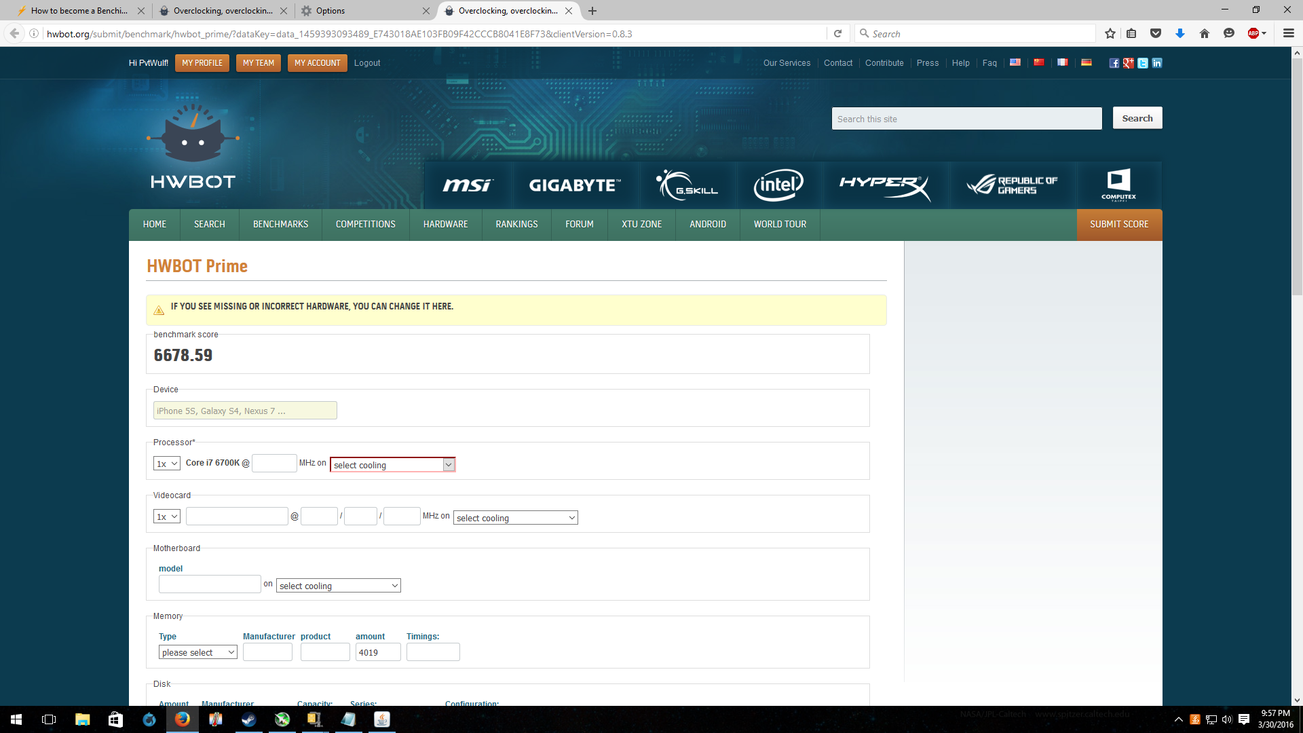1303x733 pixels.
Task: Click the memory Timings input field
Action: coord(433,652)
